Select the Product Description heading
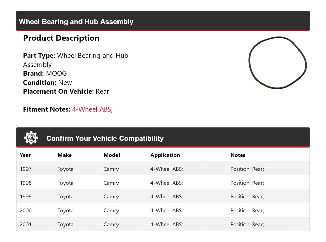Screen dimensions: 326x242 [61, 38]
